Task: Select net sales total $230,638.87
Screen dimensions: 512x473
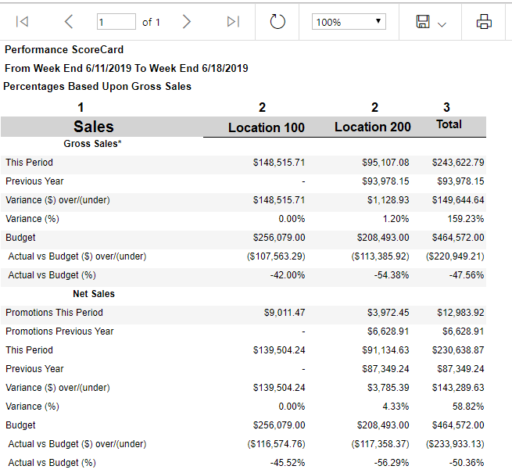Action: pos(458,350)
